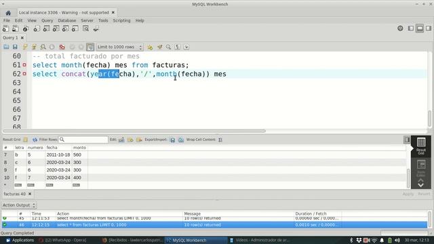Export the recordset to an external file
Viewport: 434px width, 244px height.
coord(172,140)
